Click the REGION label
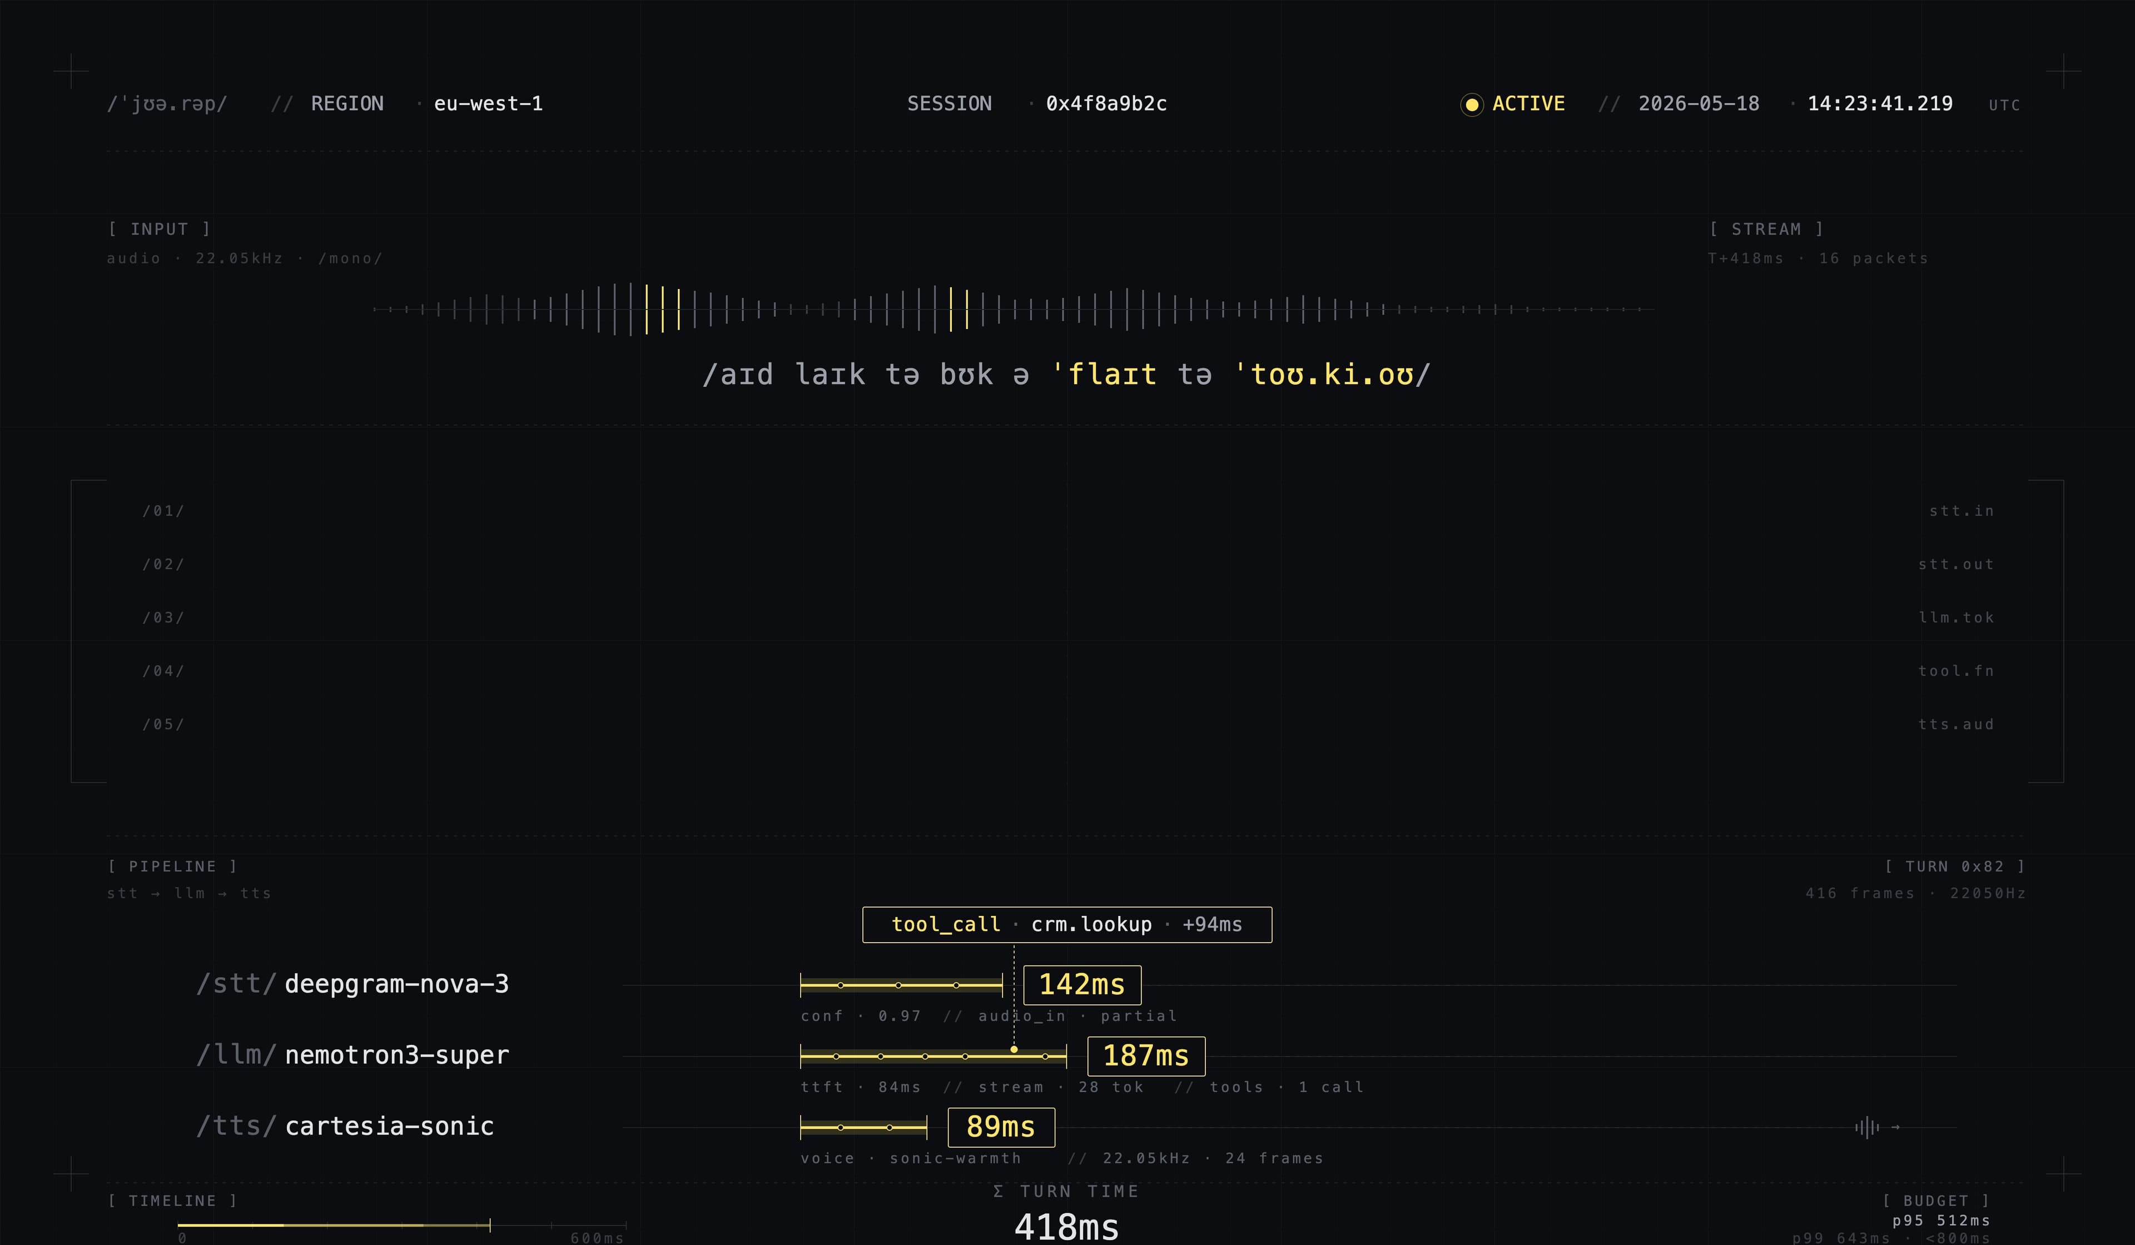 pyautogui.click(x=347, y=103)
